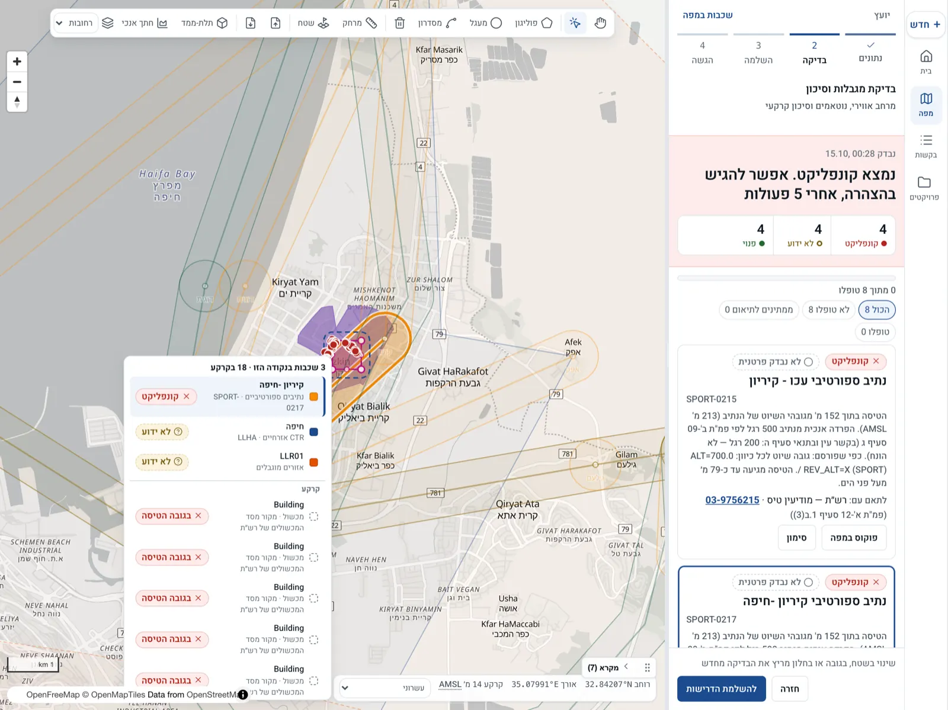Click the map attribution info icon
The image size is (948, 710).
point(243,695)
